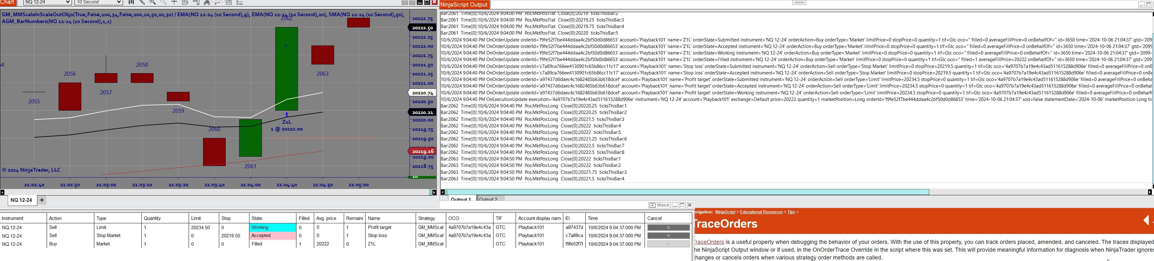Click the 20219.50 stop price cell
1154x261 pixels.
(234, 235)
